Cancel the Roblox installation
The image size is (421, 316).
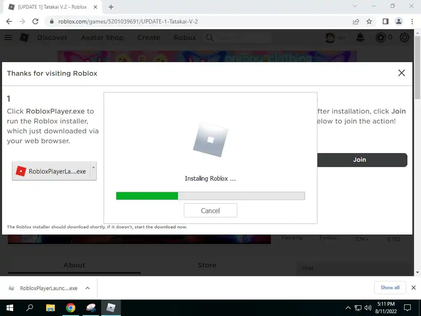[x=210, y=210]
